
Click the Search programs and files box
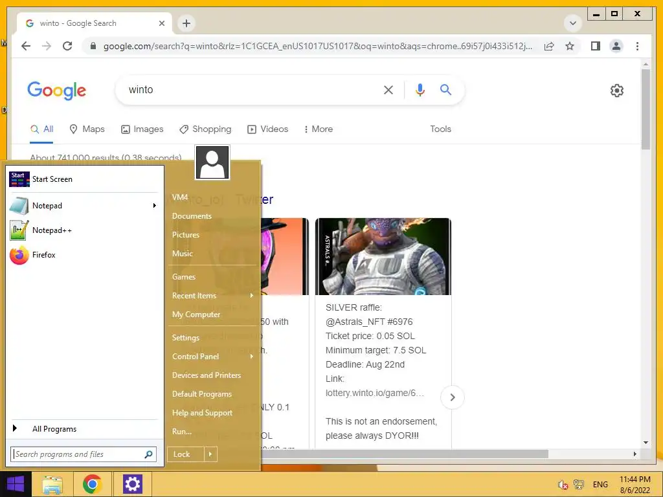coord(78,454)
